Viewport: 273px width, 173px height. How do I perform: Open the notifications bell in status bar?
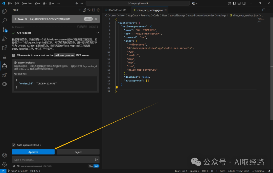[269, 171]
